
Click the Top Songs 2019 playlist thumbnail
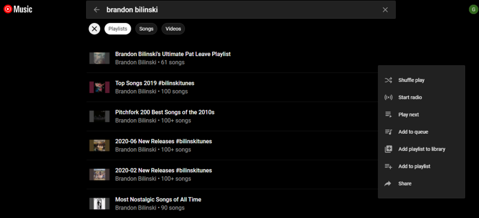click(x=99, y=87)
